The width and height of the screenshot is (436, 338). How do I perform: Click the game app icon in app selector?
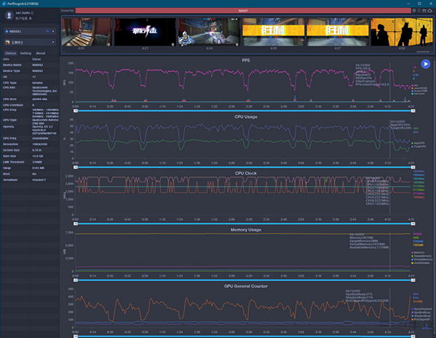click(8, 43)
